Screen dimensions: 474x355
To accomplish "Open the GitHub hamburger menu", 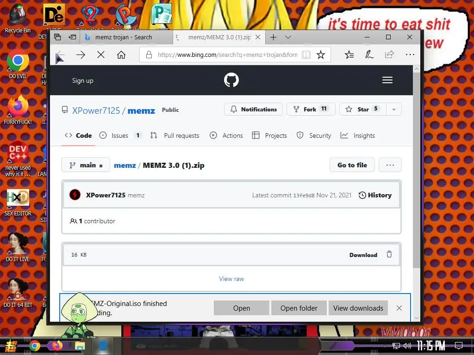I will [x=387, y=80].
